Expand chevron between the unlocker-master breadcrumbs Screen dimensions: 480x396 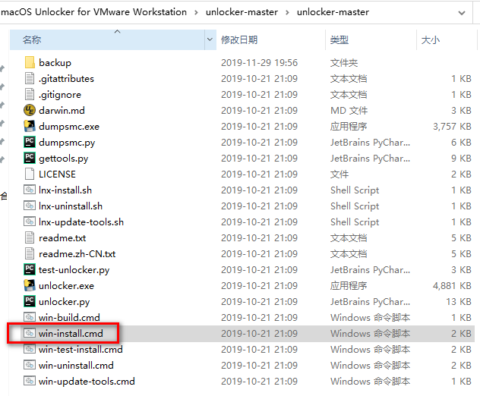coord(287,13)
